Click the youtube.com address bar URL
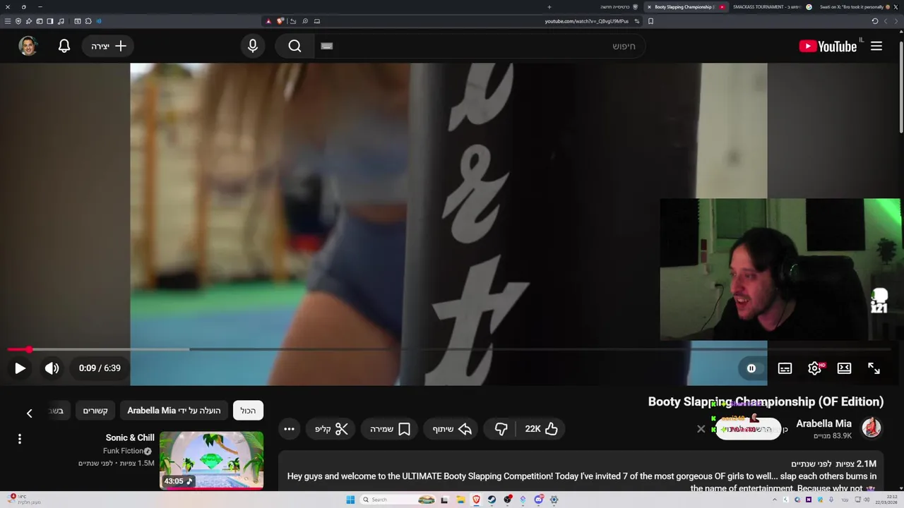Viewport: 904px width, 508px height. [x=586, y=21]
